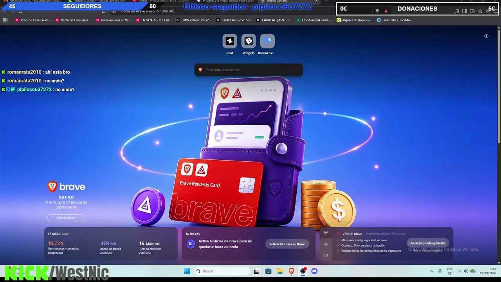501x282 pixels.
Task: Open the Leo AI sparkle toolbar icon
Action: click(x=480, y=11)
